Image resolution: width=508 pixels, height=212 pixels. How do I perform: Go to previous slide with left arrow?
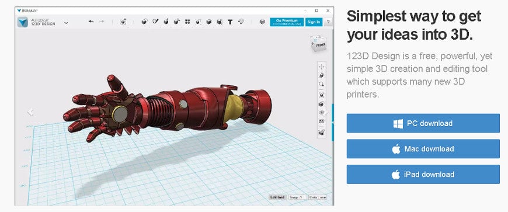pyautogui.click(x=30, y=112)
